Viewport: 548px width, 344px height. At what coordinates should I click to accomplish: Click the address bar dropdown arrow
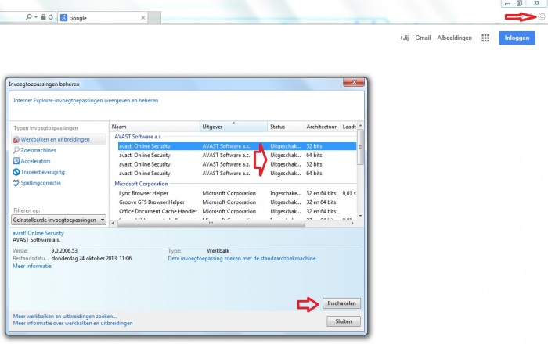pos(36,16)
